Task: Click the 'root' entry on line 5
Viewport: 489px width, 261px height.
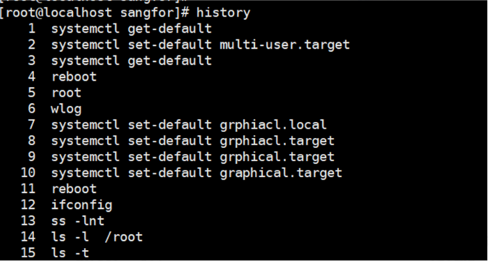Action: [x=67, y=93]
